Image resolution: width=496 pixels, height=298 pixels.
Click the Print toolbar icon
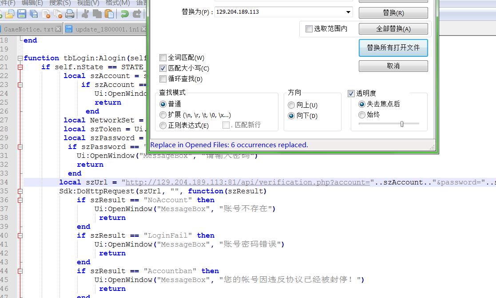pyautogui.click(x=70, y=14)
